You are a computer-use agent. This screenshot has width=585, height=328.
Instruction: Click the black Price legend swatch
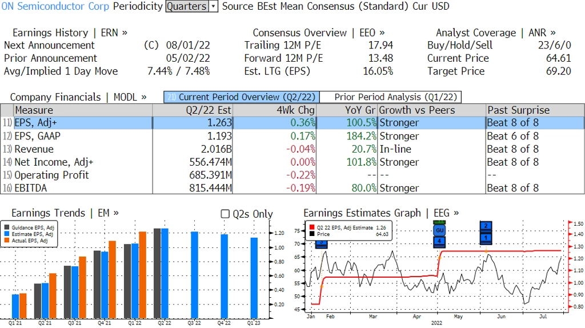[x=312, y=234]
